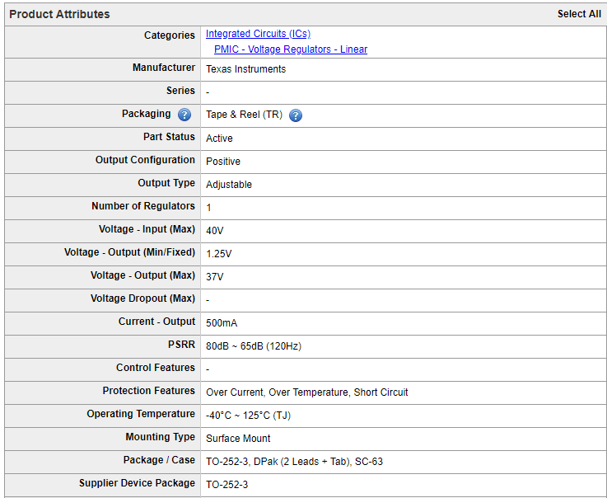Click the Protection Features value text

(x=306, y=392)
